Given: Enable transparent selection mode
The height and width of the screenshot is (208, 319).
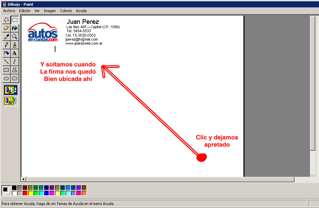Looking at the screenshot, I should pos(10,101).
